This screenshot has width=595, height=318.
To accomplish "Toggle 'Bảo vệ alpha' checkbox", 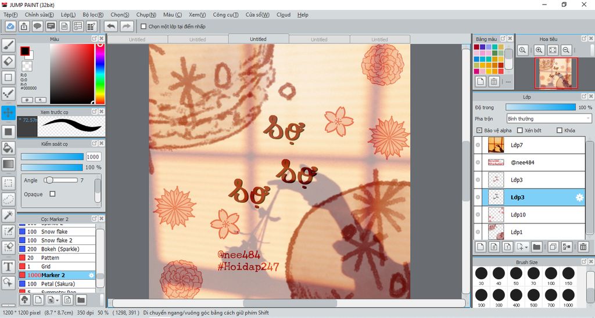I will tap(479, 131).
